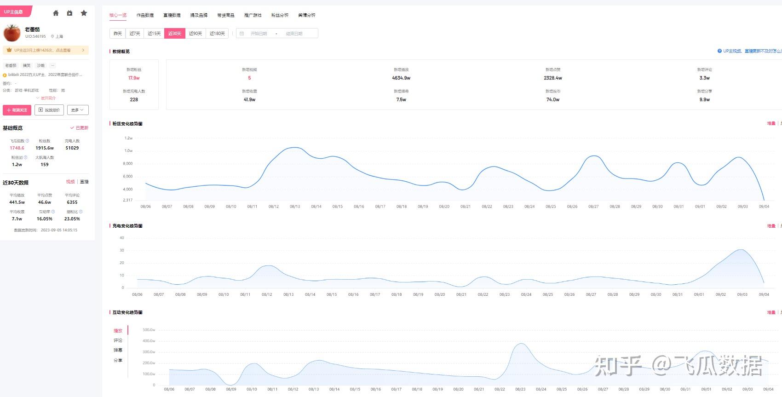Open the home icon in the UP主 header
Image resolution: width=782 pixels, height=397 pixels.
[x=56, y=13]
